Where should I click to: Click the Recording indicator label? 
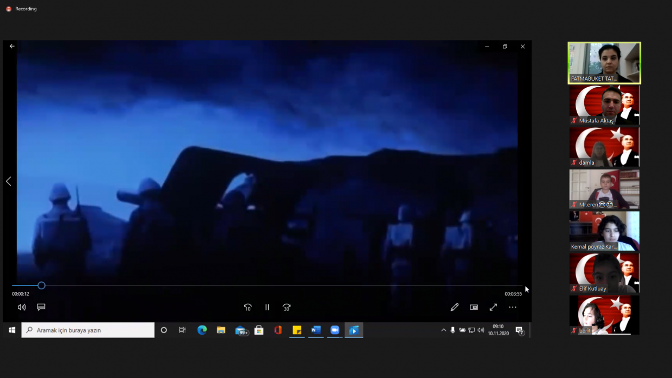26,9
